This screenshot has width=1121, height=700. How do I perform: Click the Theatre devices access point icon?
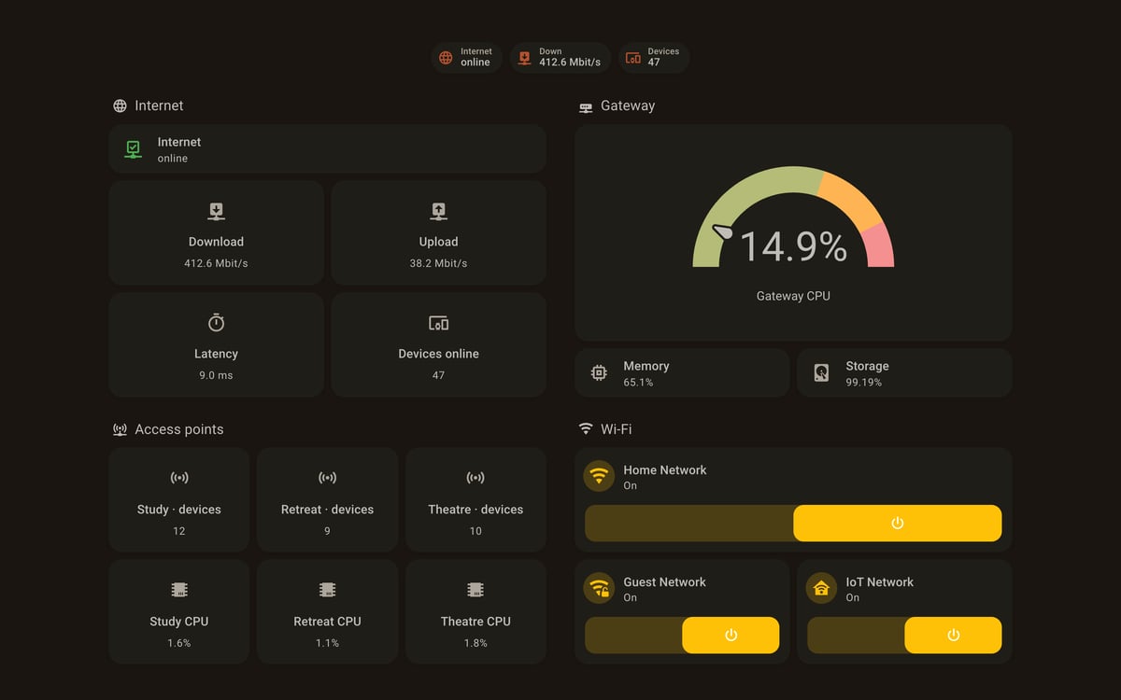coord(475,478)
